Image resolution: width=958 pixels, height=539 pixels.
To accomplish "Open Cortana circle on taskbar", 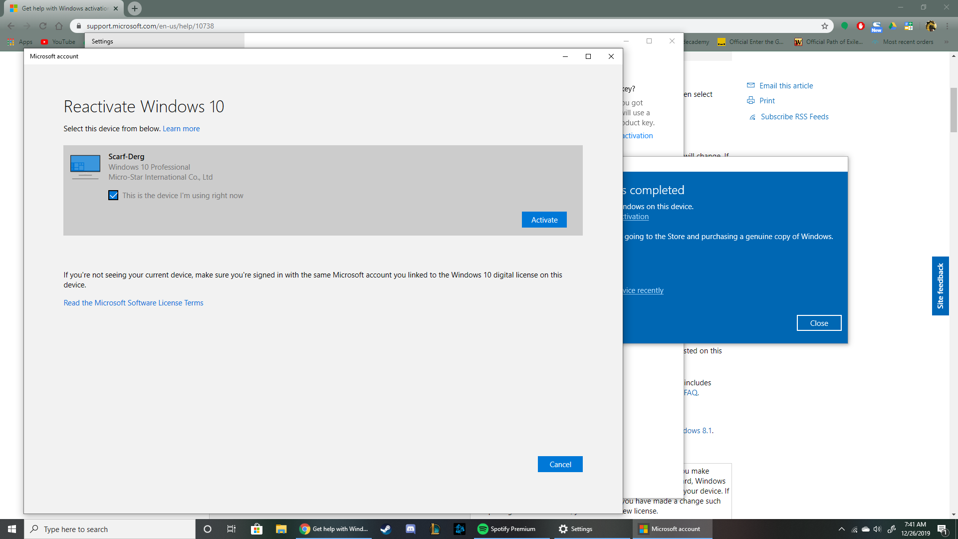I will click(x=208, y=529).
